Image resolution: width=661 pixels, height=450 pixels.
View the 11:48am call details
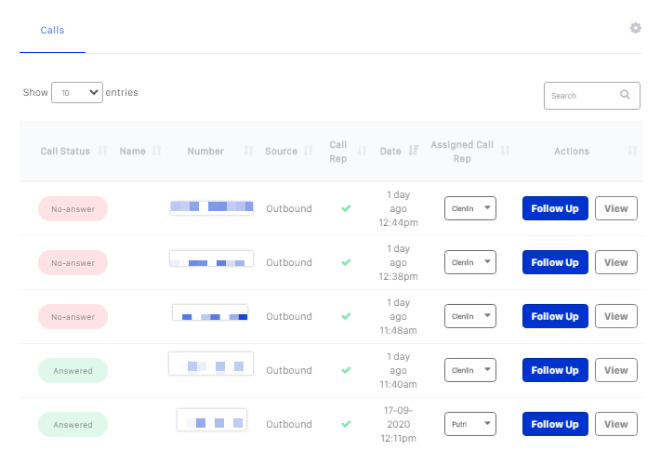point(615,316)
